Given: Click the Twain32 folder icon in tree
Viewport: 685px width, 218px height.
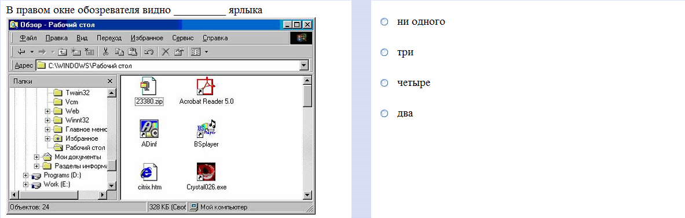Looking at the screenshot, I should click(58, 93).
